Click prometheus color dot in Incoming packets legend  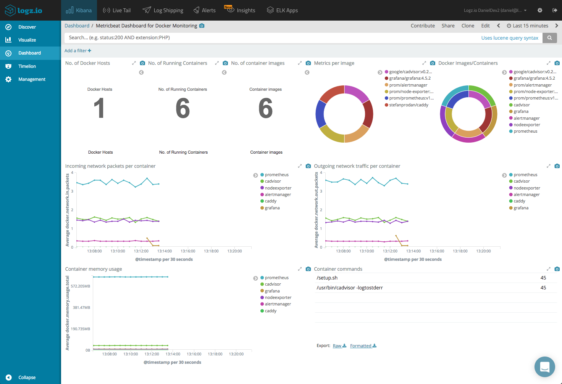pyautogui.click(x=262, y=175)
